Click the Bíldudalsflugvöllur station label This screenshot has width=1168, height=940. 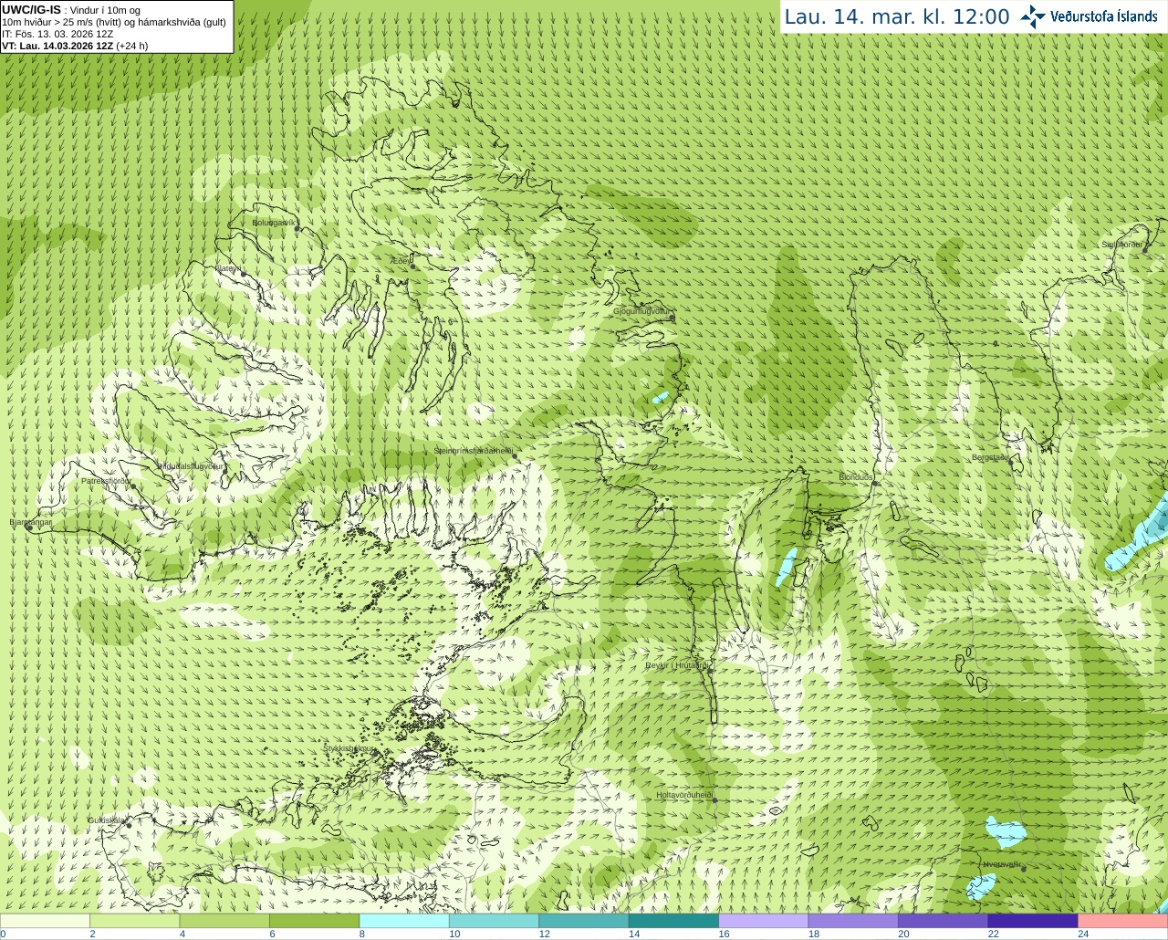(190, 465)
